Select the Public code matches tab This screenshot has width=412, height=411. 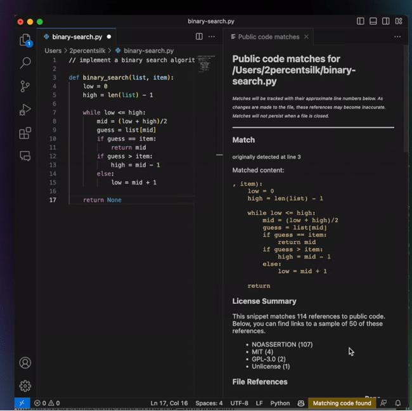(267, 37)
